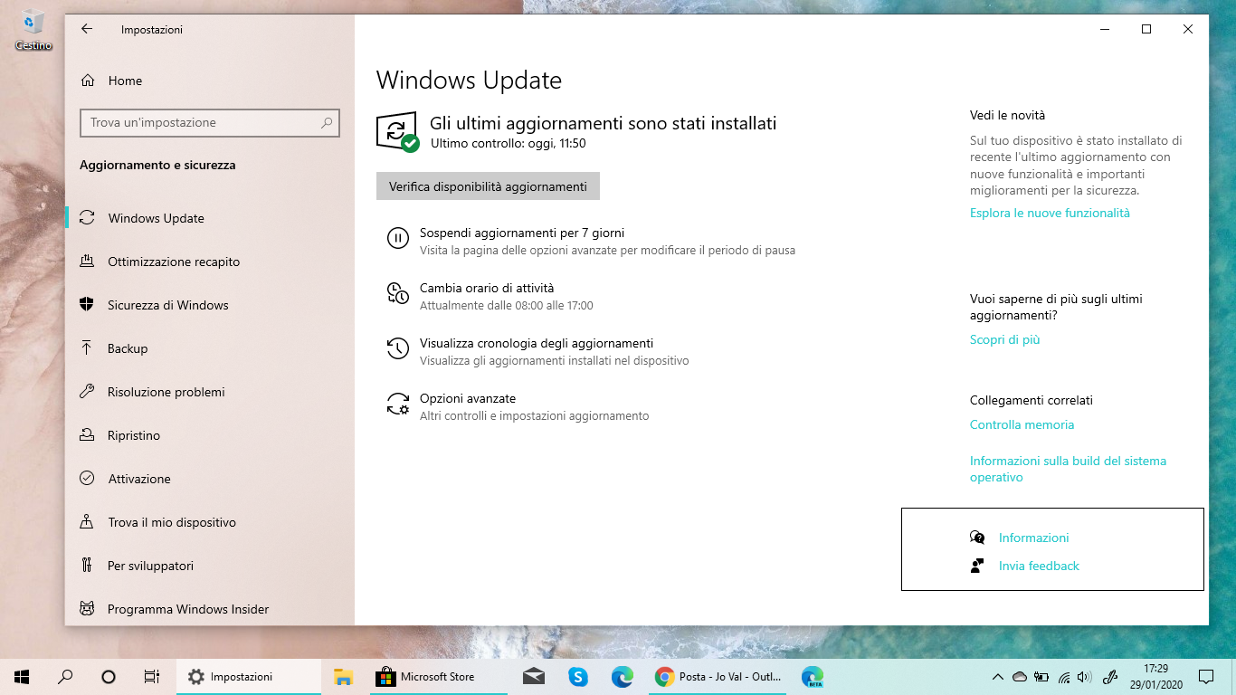This screenshot has width=1236, height=695.
Task: Click the 'Scopri di più' link
Action: 1004,340
